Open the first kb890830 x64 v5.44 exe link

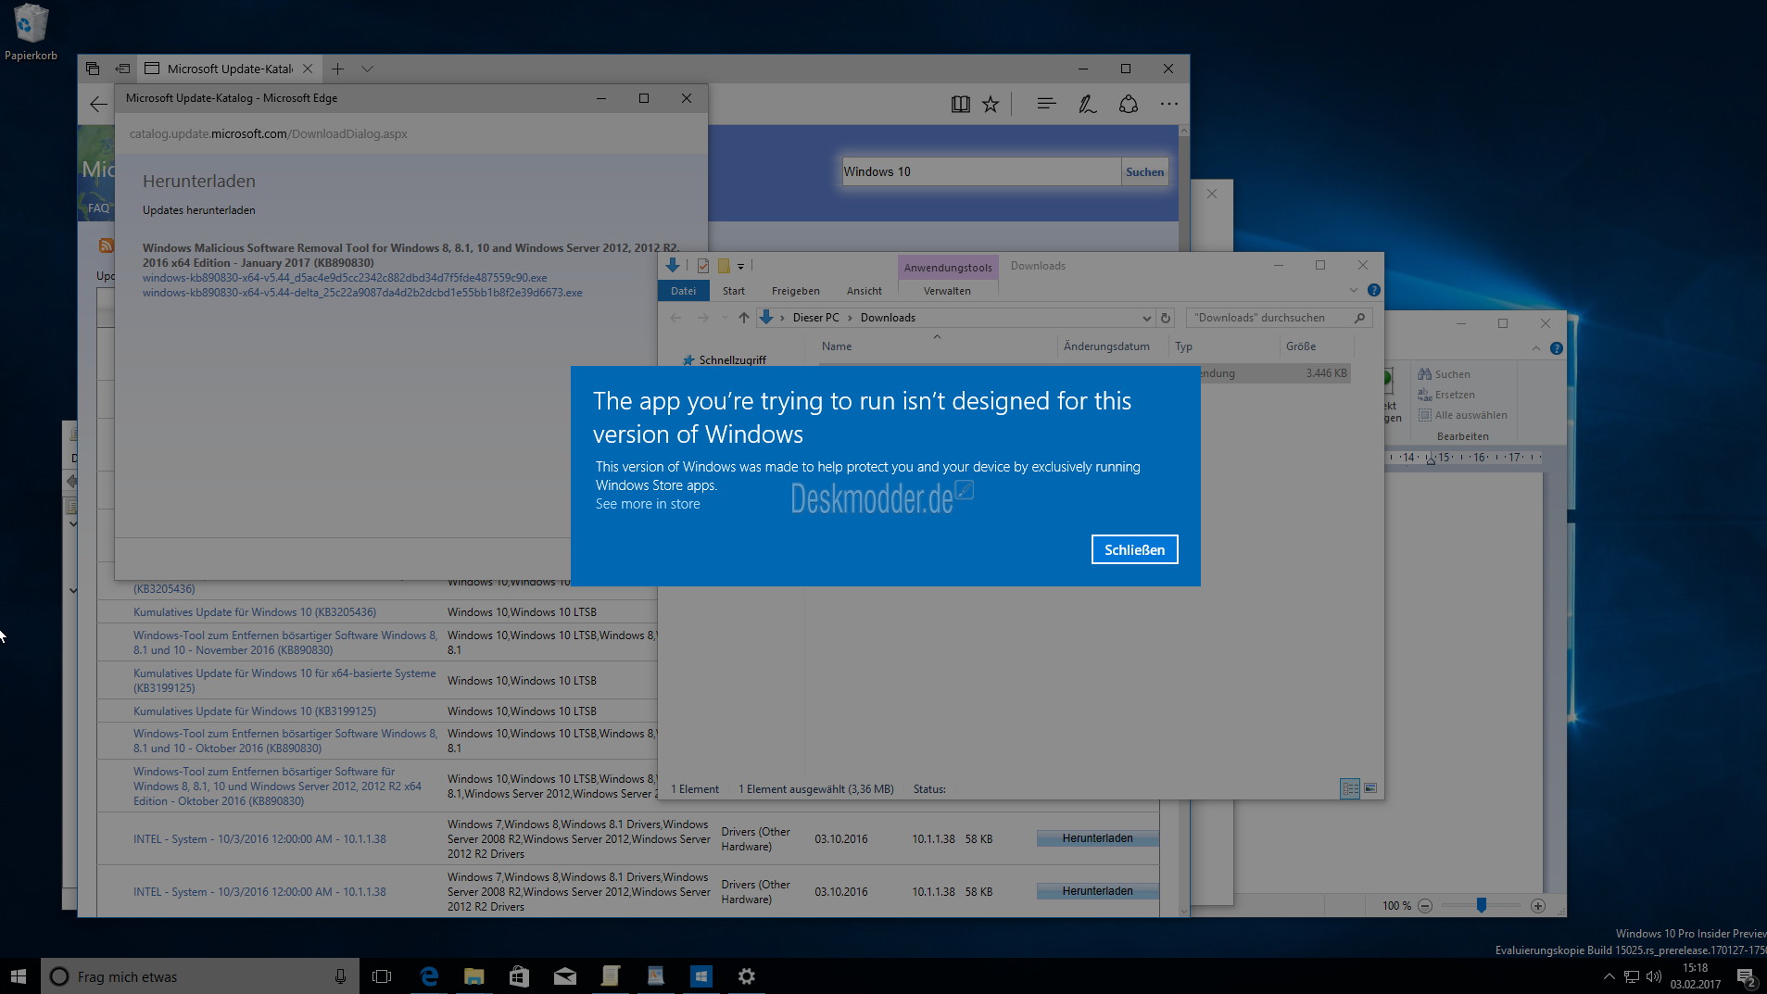pos(345,278)
